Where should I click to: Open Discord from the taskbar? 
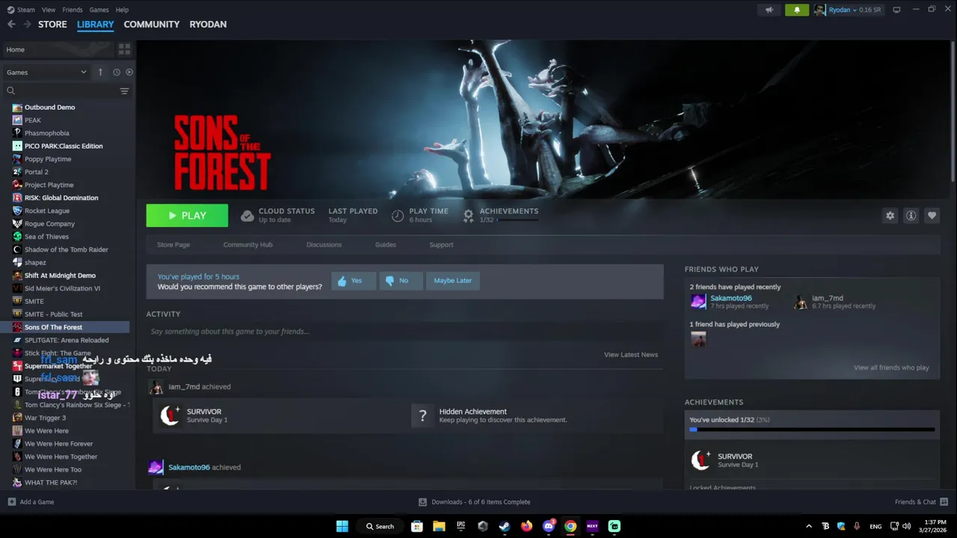pyautogui.click(x=549, y=526)
